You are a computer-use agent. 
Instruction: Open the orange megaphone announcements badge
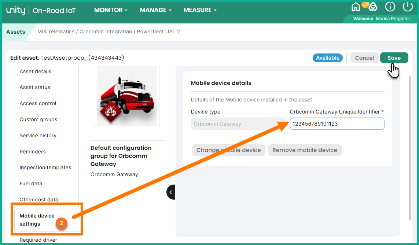click(365, 4)
